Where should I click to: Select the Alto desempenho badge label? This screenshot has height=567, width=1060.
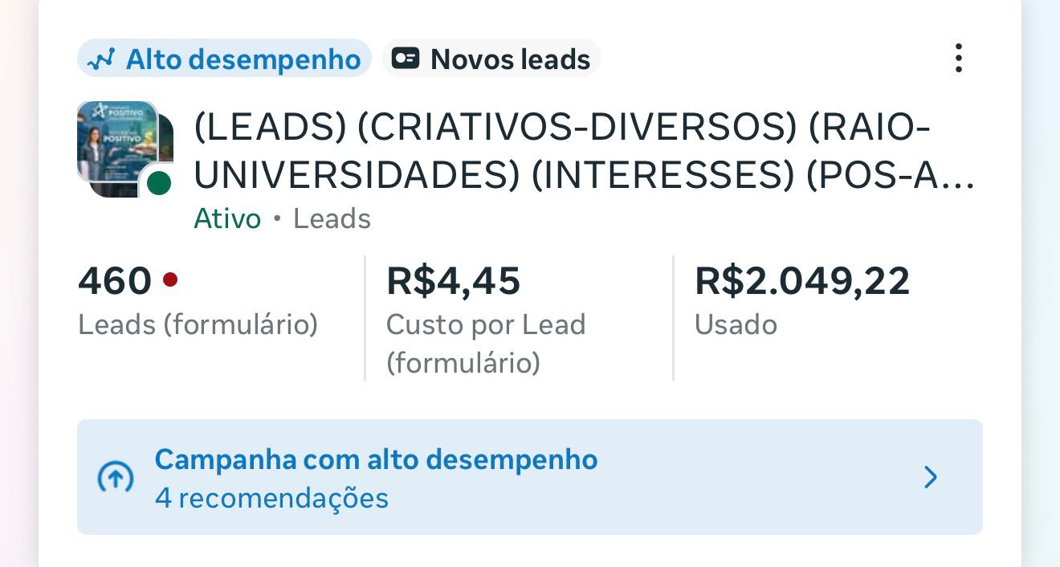coord(243,59)
